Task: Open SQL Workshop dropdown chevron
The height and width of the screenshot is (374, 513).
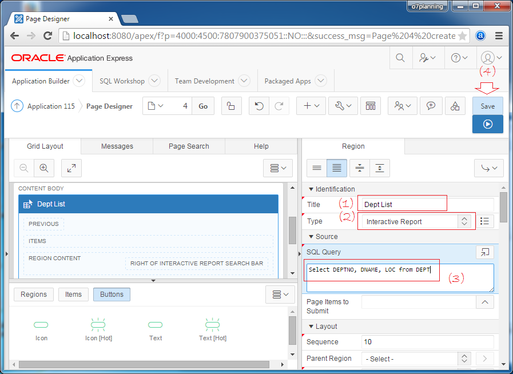Action: 154,81
